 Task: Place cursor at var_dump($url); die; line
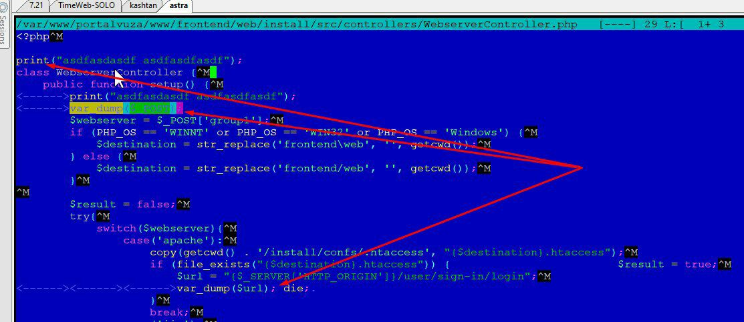pos(245,289)
